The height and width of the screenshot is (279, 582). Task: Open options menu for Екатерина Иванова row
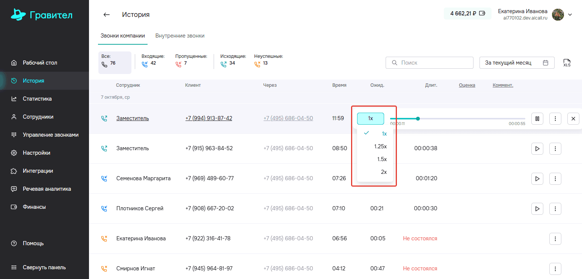555,238
